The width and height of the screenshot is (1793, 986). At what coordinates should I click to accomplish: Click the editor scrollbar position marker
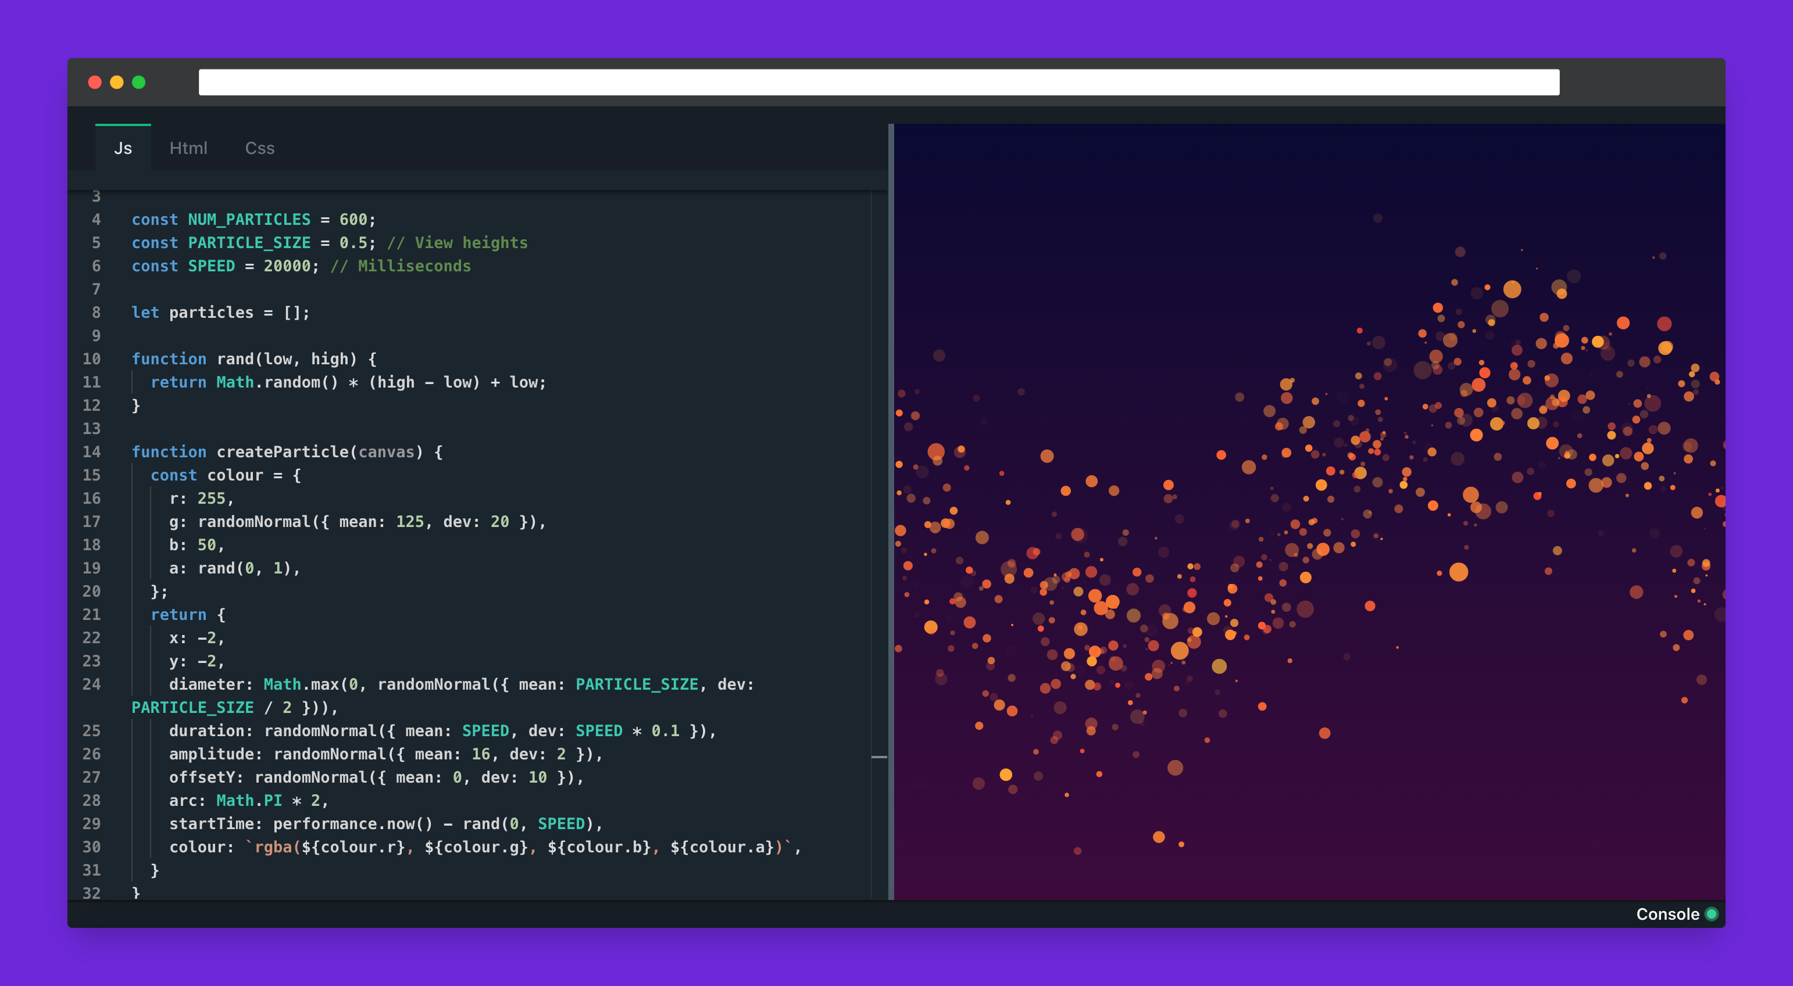pos(879,756)
